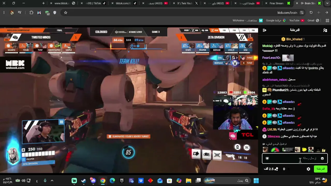This screenshot has width=331, height=186.
Task: Reload the page
Action: (311, 13)
